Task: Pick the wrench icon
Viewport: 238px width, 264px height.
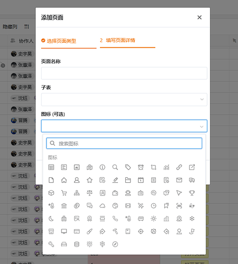Action: click(x=51, y=244)
